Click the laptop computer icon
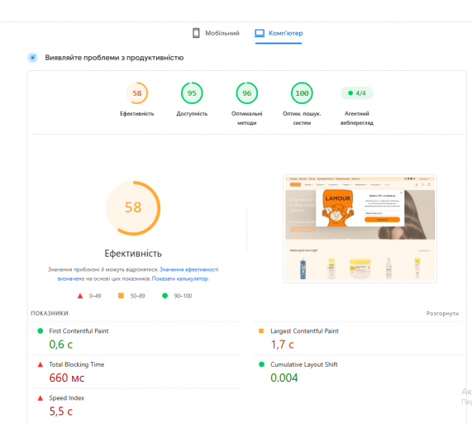The image size is (472, 423). click(x=260, y=33)
